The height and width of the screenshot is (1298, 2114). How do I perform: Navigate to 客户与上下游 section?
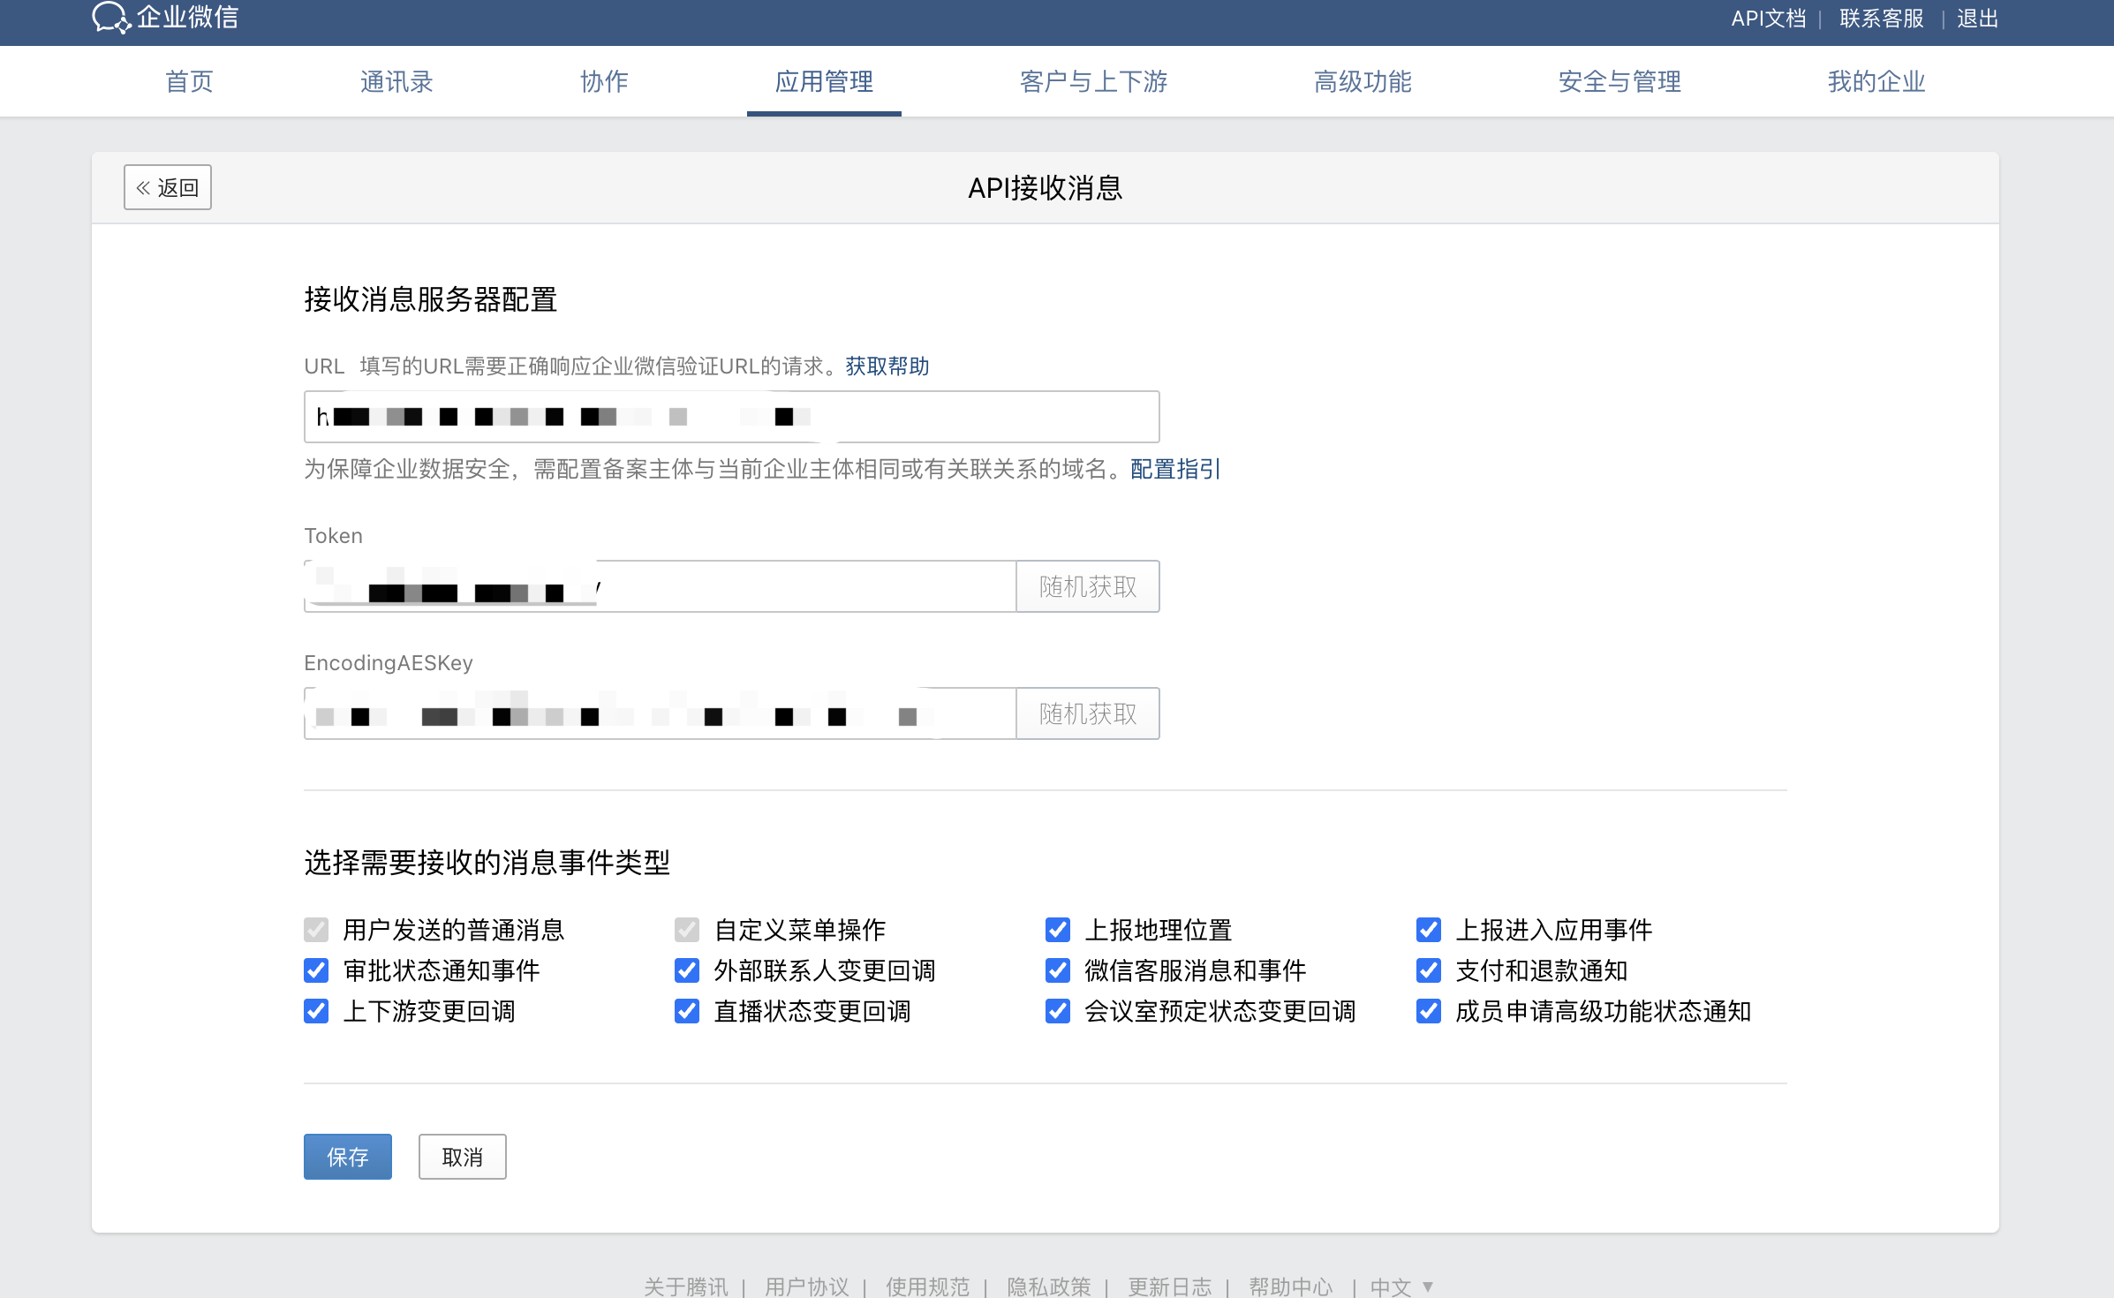(1092, 81)
